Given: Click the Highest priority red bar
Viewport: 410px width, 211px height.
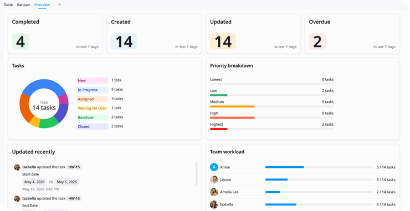Looking at the screenshot, I should (x=219, y=129).
